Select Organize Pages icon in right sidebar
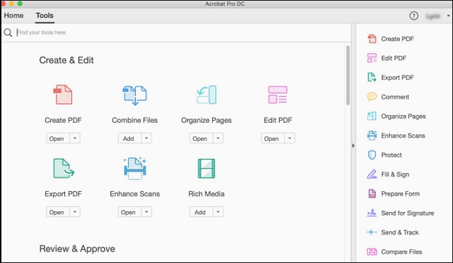 click(372, 116)
